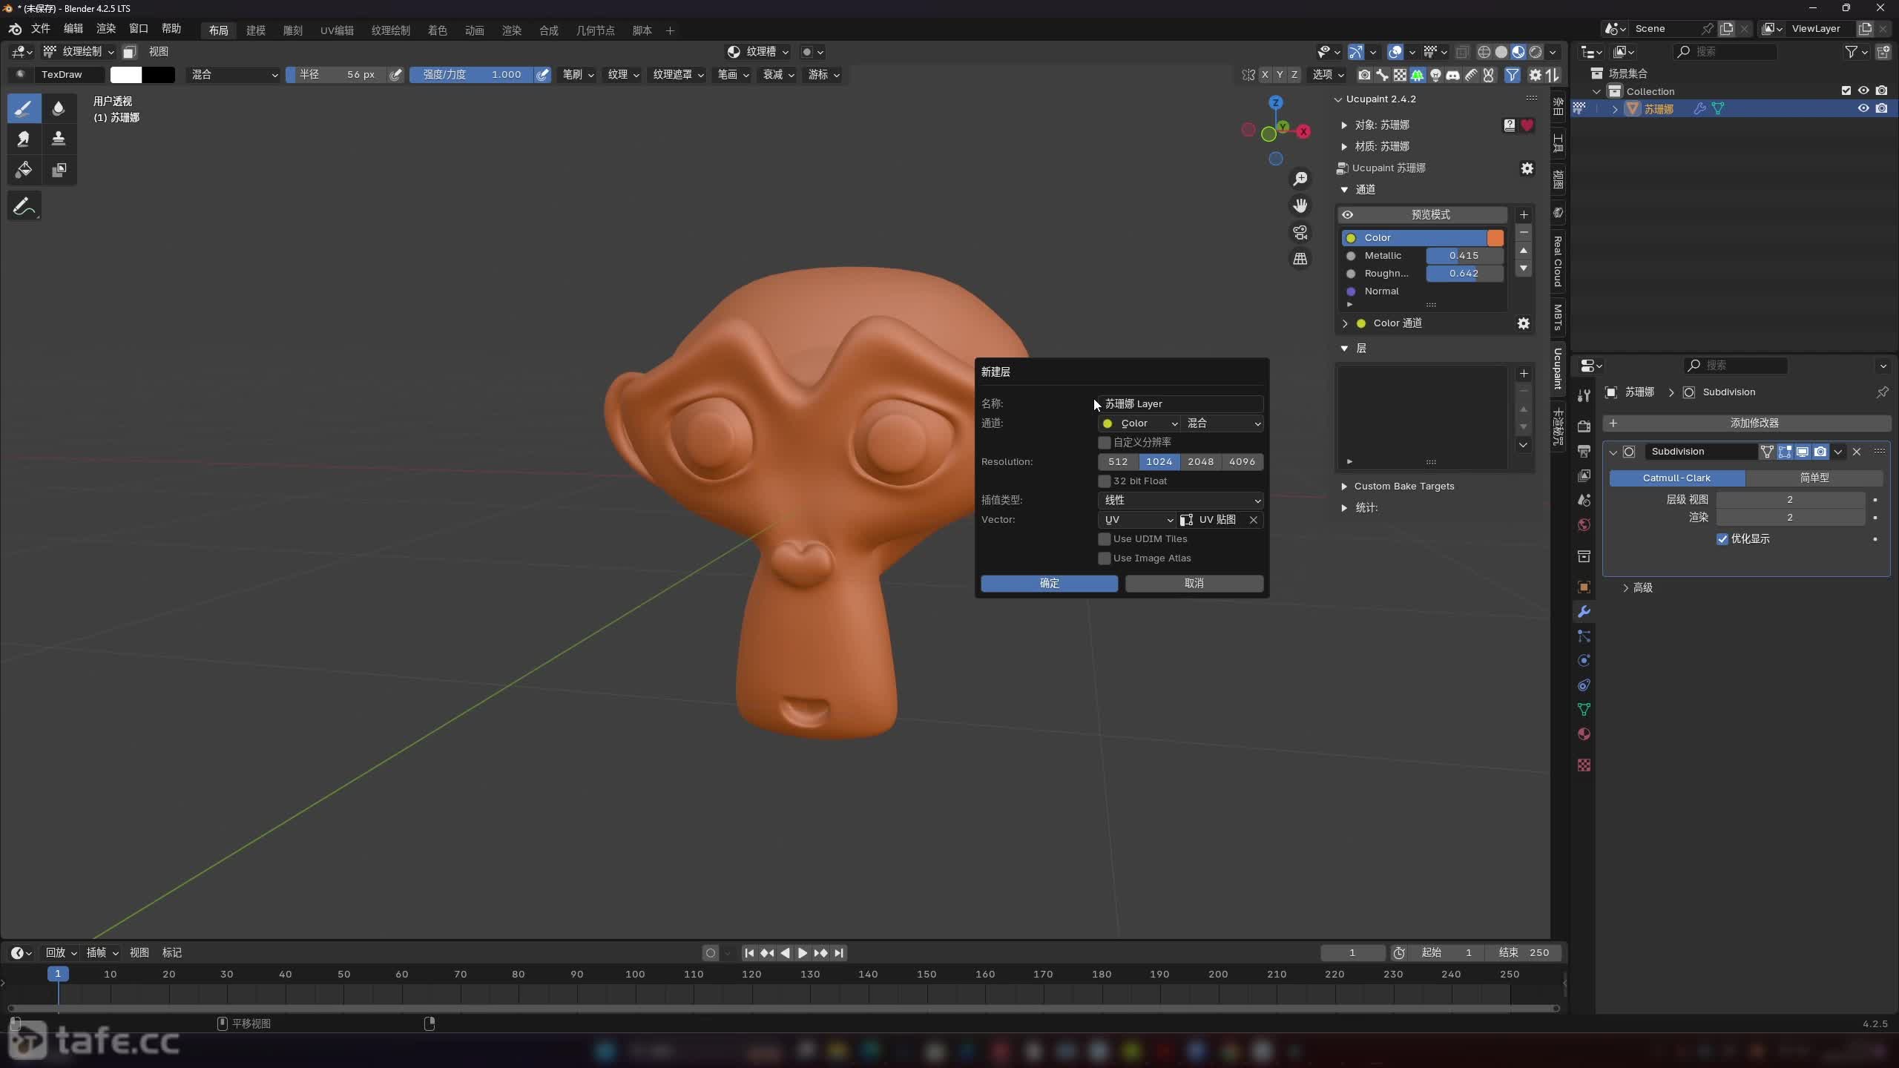Toggle camera view icon in viewport
Screen dimensions: 1899x1068
coord(1300,232)
